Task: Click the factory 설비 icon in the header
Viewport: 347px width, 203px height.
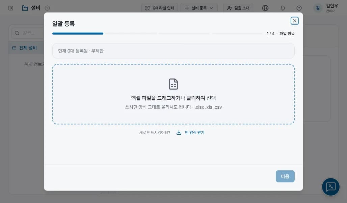Action: pos(25,8)
